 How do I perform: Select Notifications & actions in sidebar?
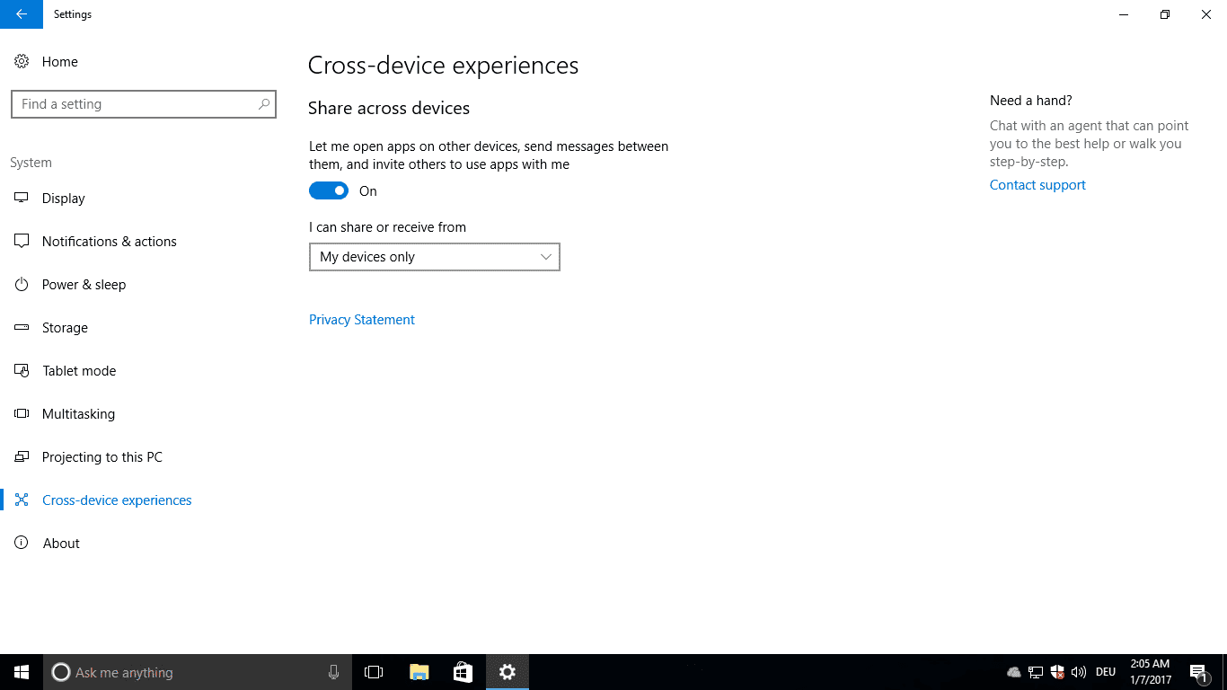point(109,242)
